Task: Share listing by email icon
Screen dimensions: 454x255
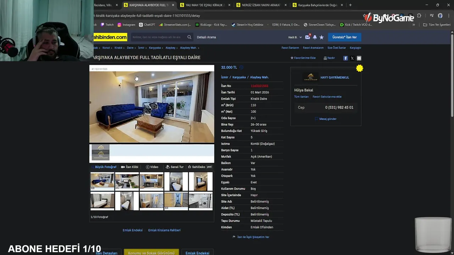Action: coord(359,58)
